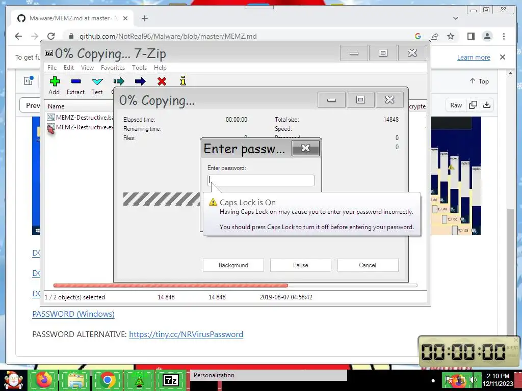Click the Learn more link in infobar
The width and height of the screenshot is (522, 391).
pyautogui.click(x=474, y=57)
